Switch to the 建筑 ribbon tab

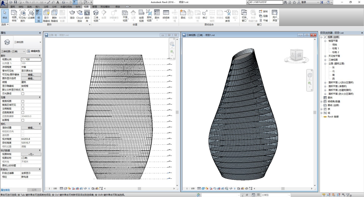13,7
